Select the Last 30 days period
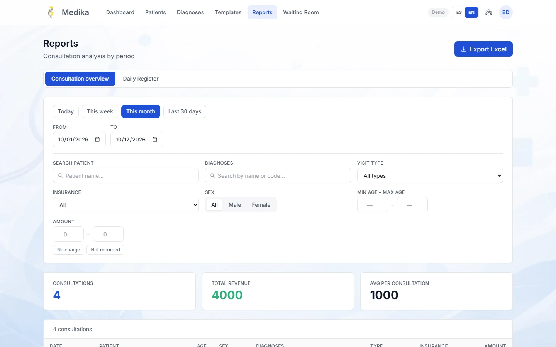This screenshot has width=556, height=347. click(185, 111)
